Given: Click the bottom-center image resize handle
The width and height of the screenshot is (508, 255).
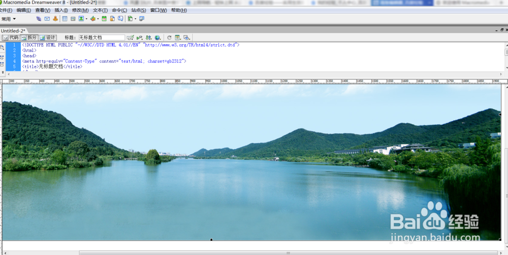Looking at the screenshot, I should [211, 240].
